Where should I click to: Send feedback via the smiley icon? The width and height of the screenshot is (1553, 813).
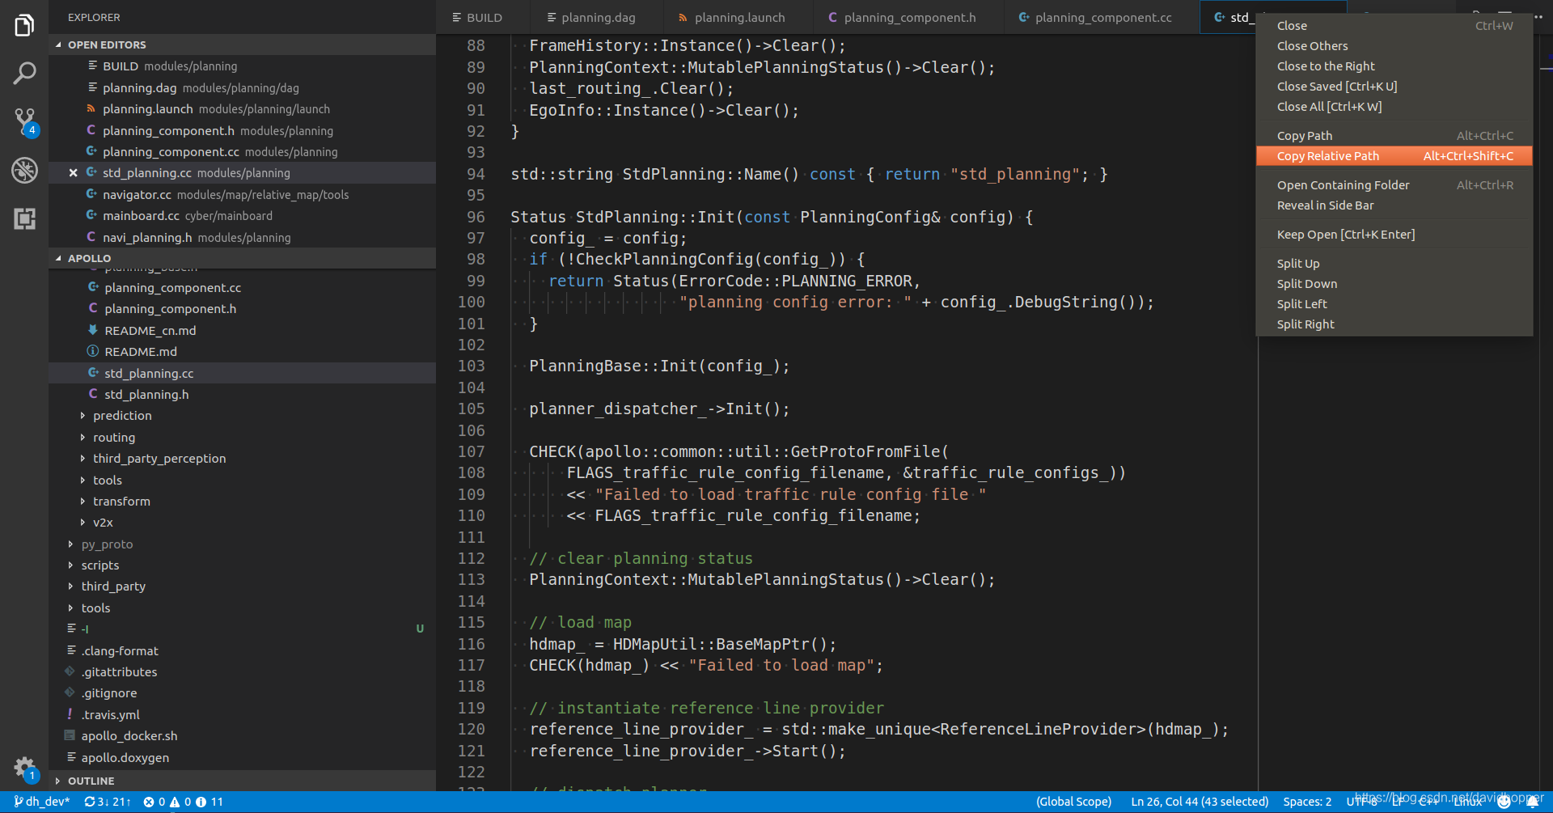1511,802
